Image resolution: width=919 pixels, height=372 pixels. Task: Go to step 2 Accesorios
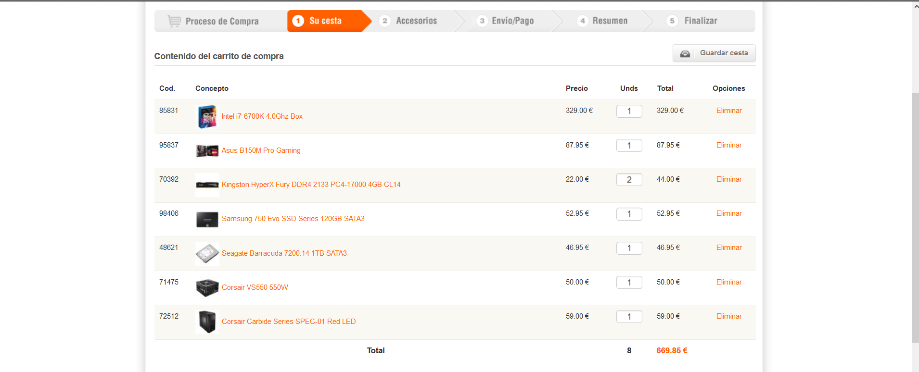[x=408, y=21]
